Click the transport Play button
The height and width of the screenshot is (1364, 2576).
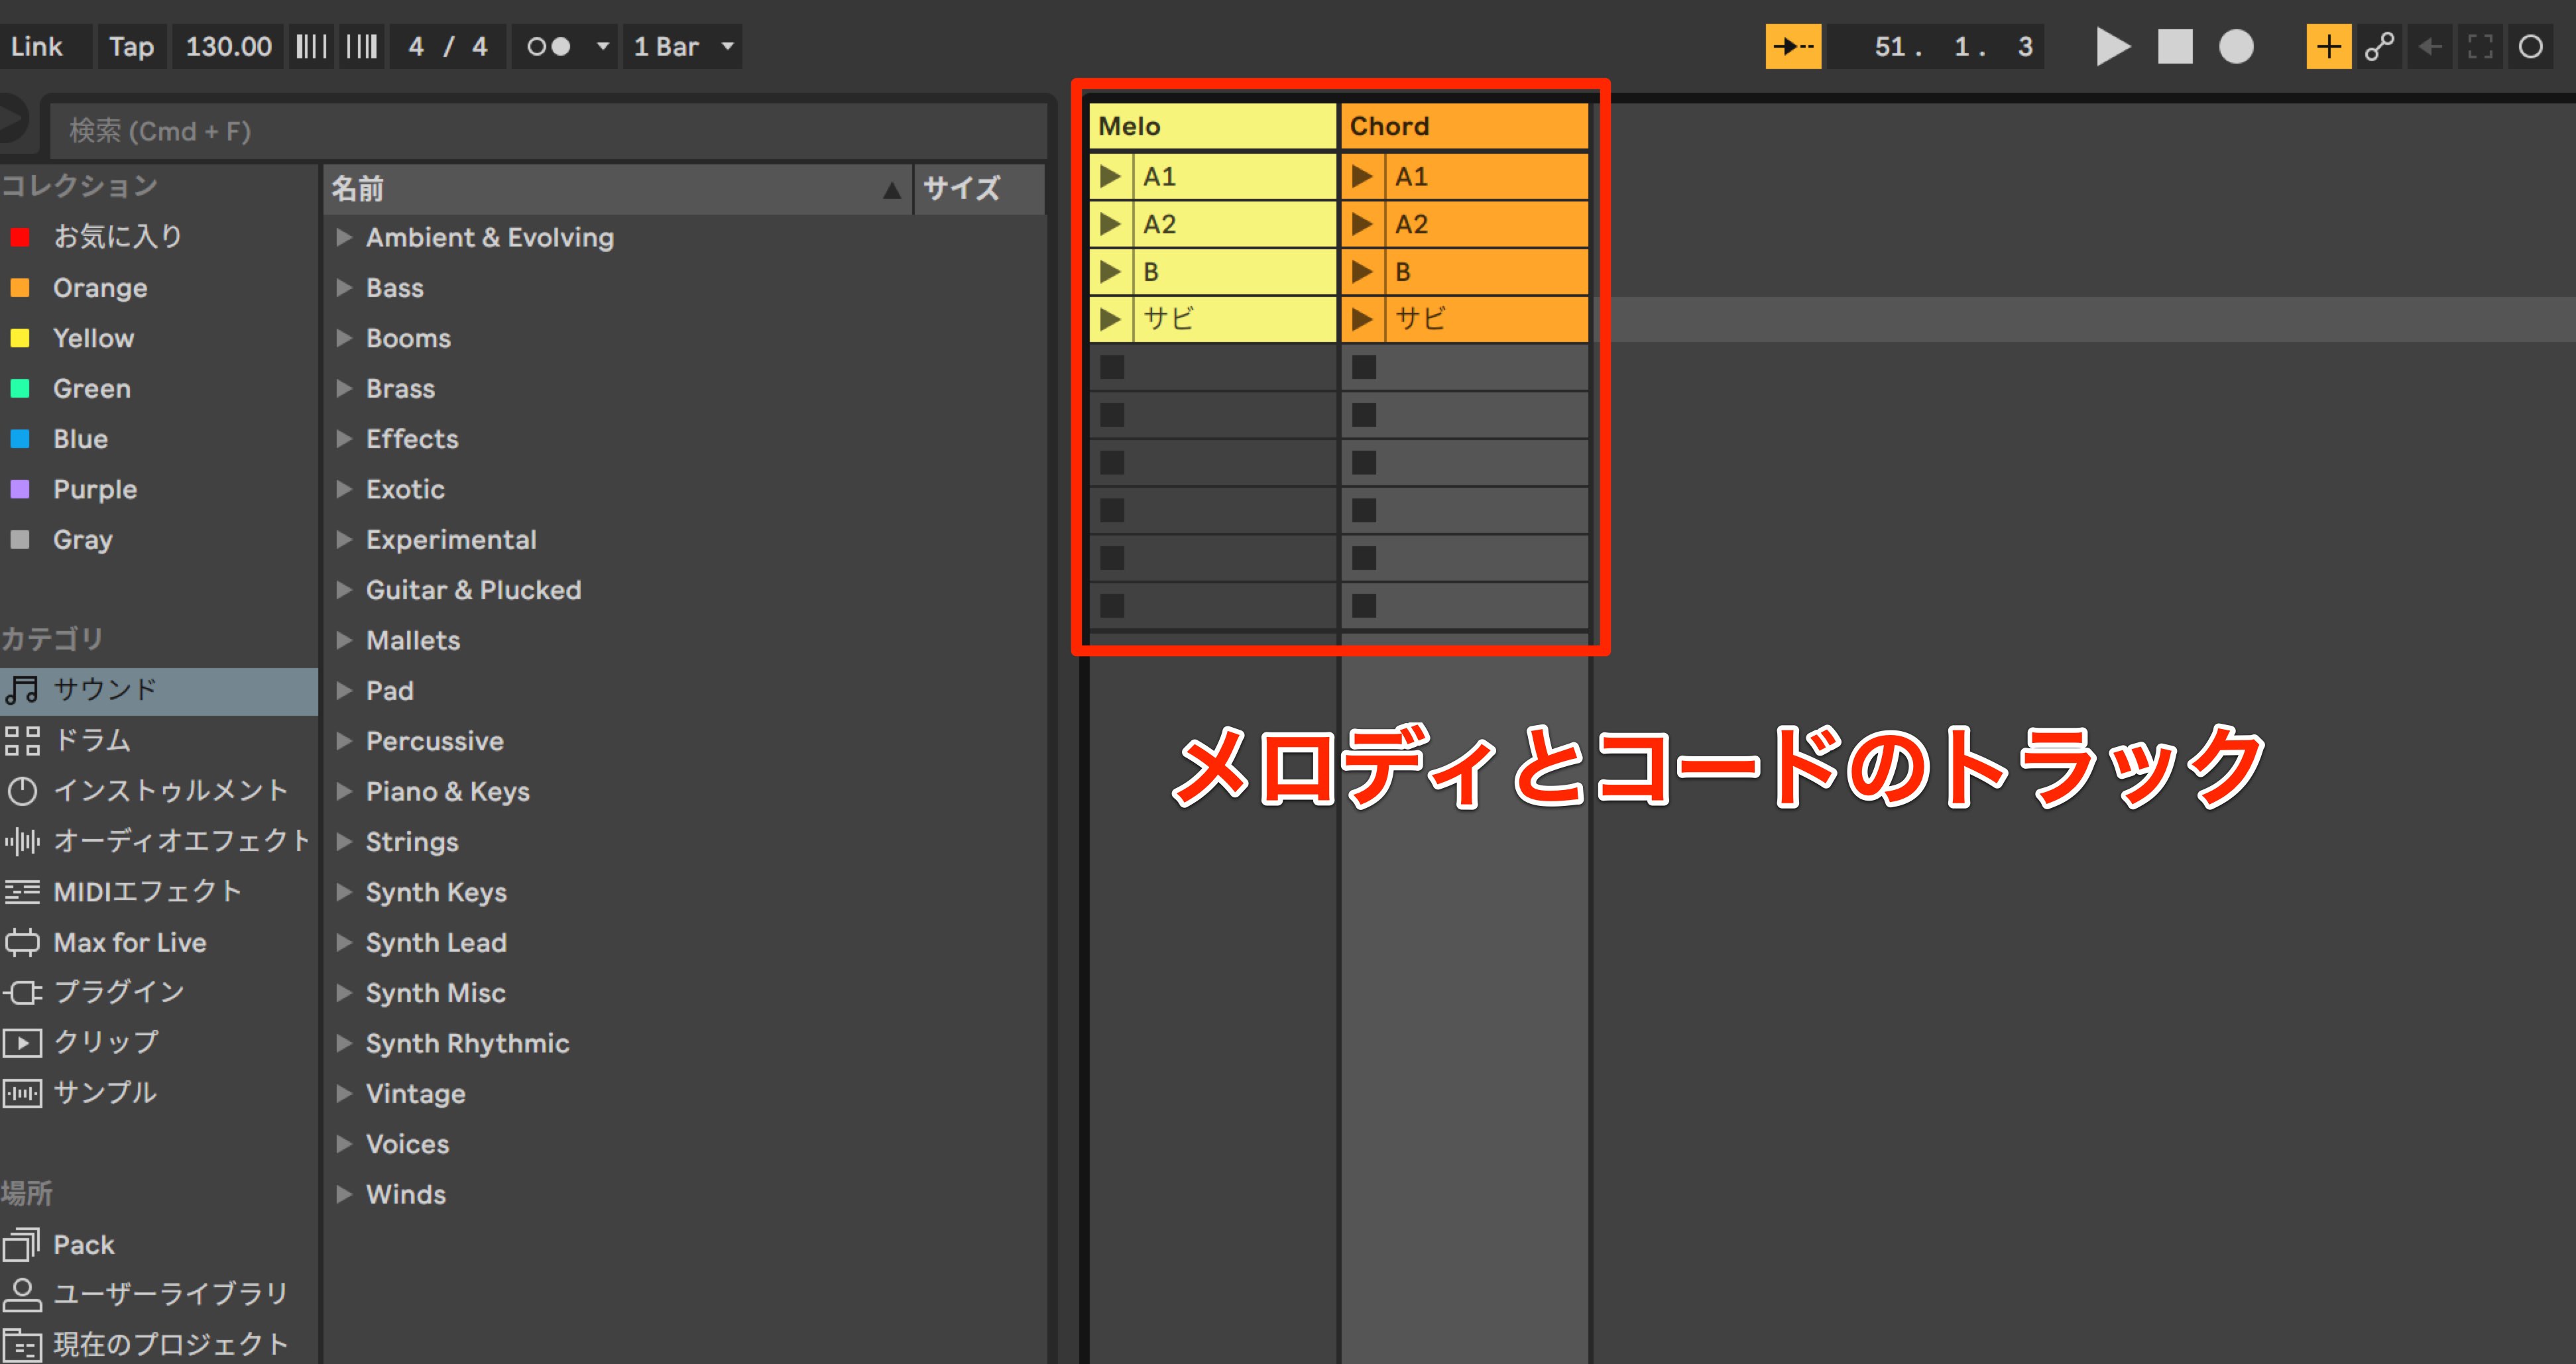point(2112,46)
